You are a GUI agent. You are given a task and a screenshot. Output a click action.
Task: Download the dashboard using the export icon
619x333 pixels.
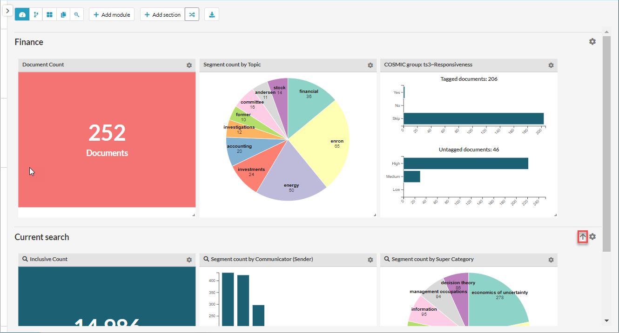[x=212, y=14]
